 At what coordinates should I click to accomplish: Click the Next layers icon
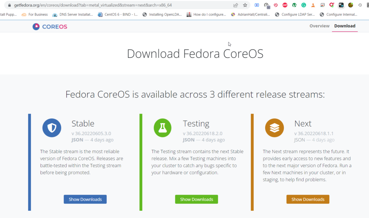coord(274,128)
